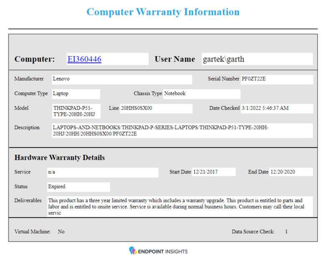This screenshot has height=262, width=326.
Task: Click the Virtual Machine value No
Action: click(x=61, y=231)
